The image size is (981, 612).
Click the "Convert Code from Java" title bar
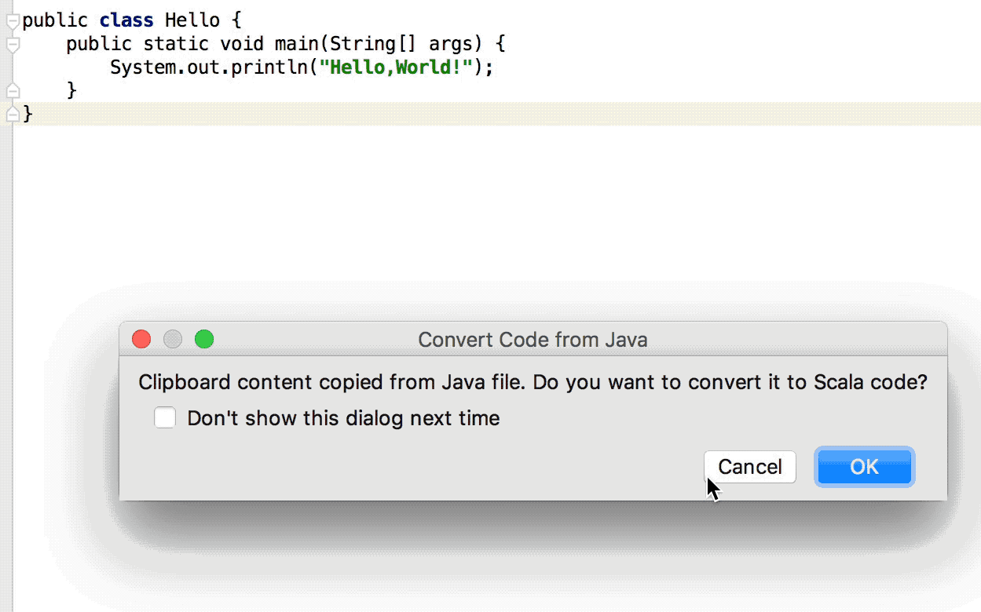(x=533, y=339)
